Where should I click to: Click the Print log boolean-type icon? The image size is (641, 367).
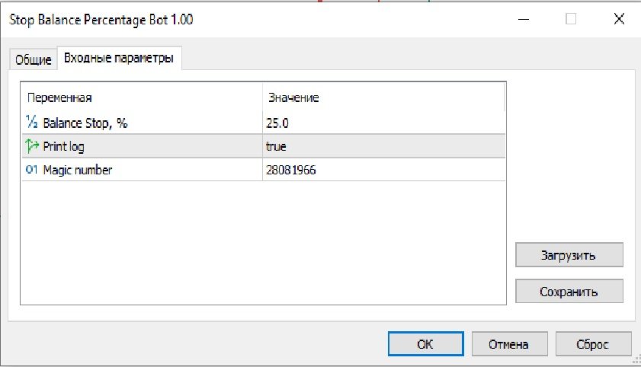point(31,145)
